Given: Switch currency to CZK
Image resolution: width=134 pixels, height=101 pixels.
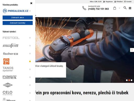Looking at the screenshot, I should (x=96, y=2).
